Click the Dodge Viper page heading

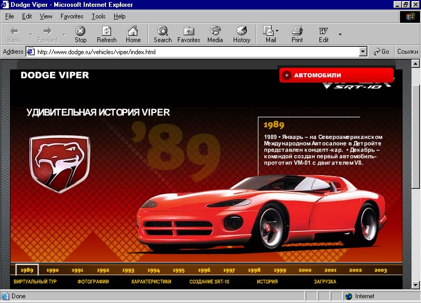point(55,75)
